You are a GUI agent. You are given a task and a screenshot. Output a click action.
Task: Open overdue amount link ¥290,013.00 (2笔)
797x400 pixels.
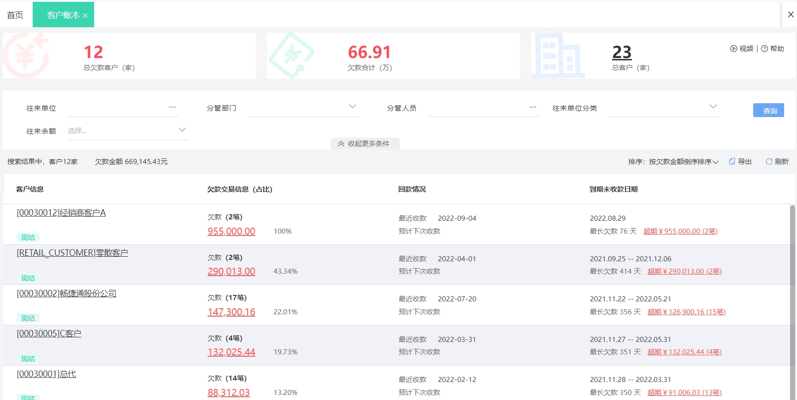click(x=684, y=271)
